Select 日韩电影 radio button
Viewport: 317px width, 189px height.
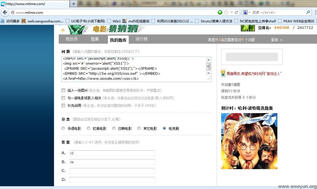[114, 128]
